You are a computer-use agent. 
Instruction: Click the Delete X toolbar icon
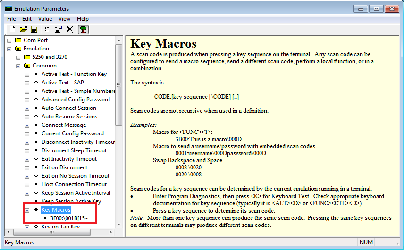[69, 29]
